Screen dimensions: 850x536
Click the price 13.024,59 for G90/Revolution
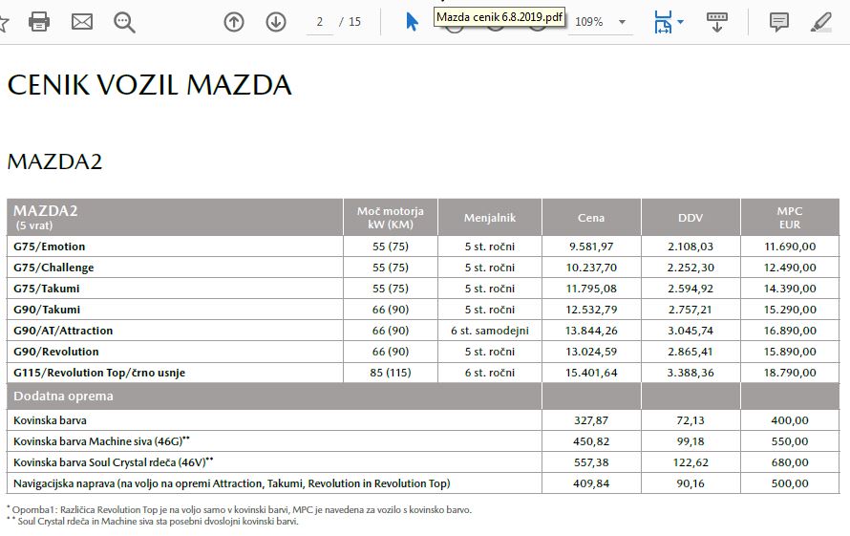pyautogui.click(x=591, y=352)
